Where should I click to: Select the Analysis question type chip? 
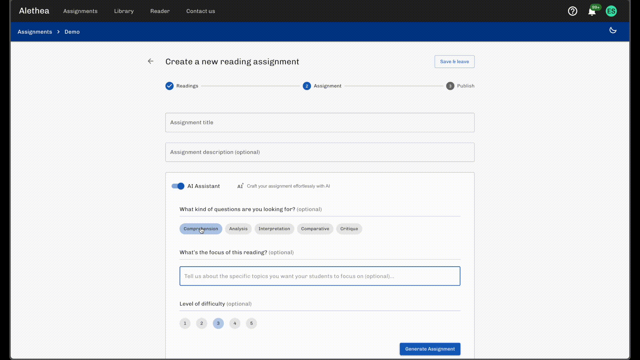pyautogui.click(x=238, y=229)
